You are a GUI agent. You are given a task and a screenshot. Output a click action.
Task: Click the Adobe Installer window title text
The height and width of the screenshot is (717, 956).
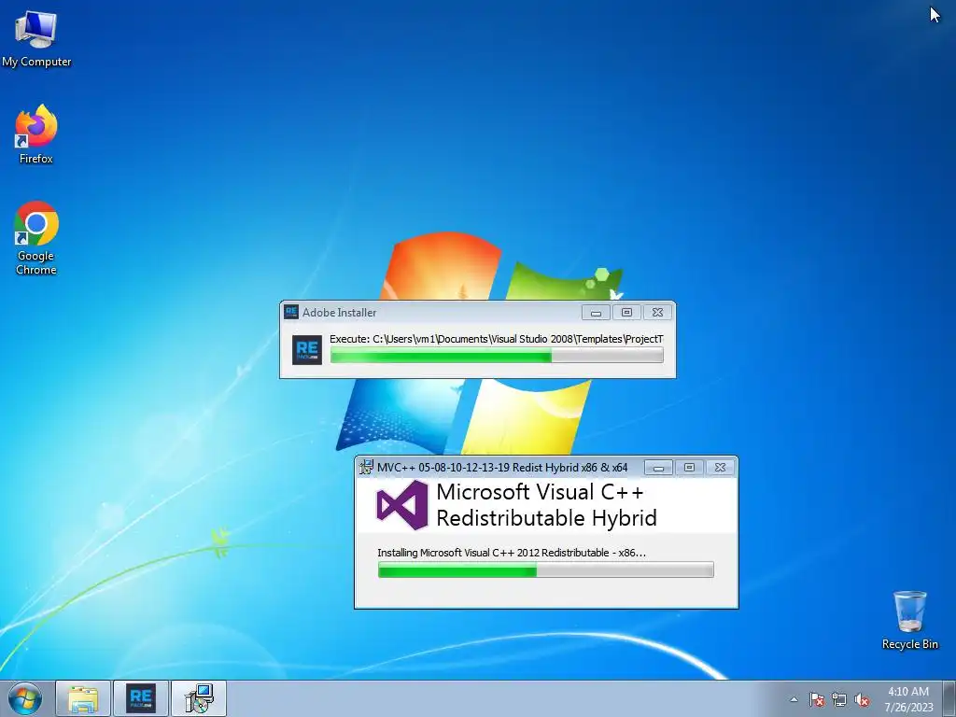pos(340,312)
